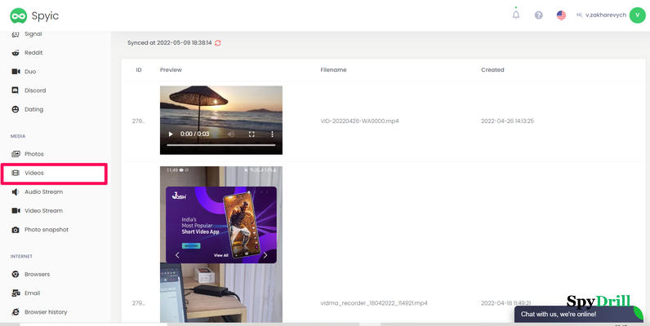The width and height of the screenshot is (650, 326).
Task: Refresh sync with the red sync icon
Action: tap(218, 42)
